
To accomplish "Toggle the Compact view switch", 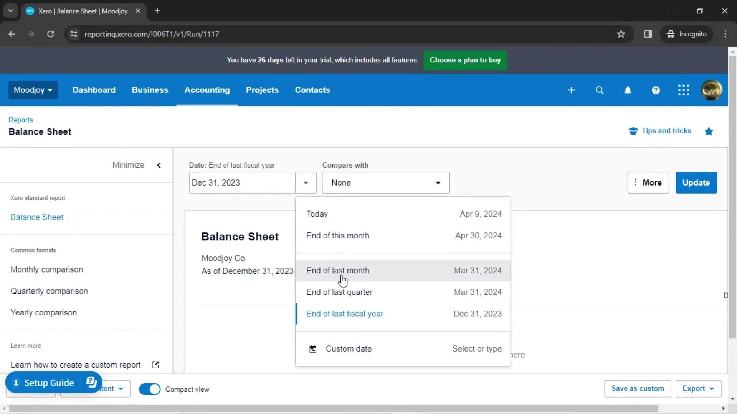I will [x=150, y=389].
